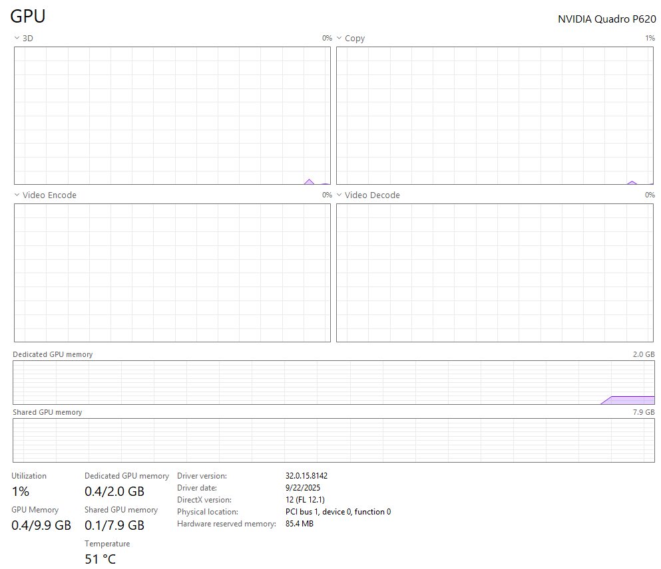Screen dimensions: 661x569
Task: Click the Dedicated GPU memory graph
Action: click(333, 382)
